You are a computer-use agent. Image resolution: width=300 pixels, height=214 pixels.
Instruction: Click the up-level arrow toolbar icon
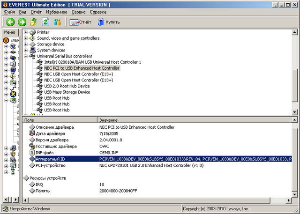tap(34, 22)
